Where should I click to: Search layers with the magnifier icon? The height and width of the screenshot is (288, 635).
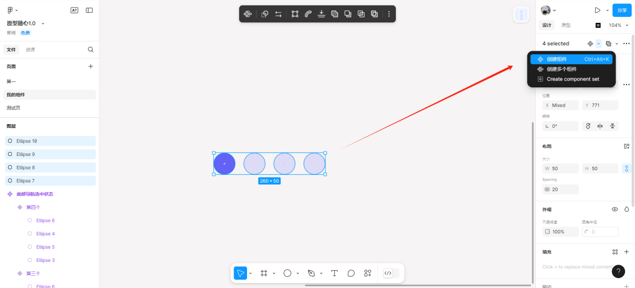(x=91, y=49)
